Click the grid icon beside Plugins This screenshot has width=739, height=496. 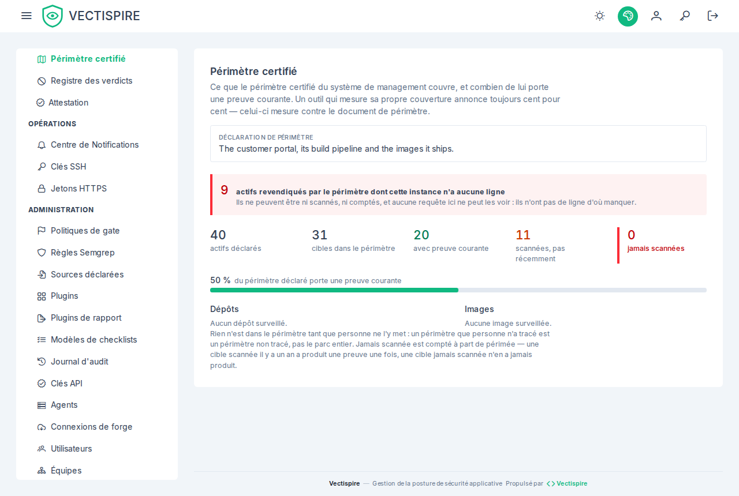click(x=42, y=296)
